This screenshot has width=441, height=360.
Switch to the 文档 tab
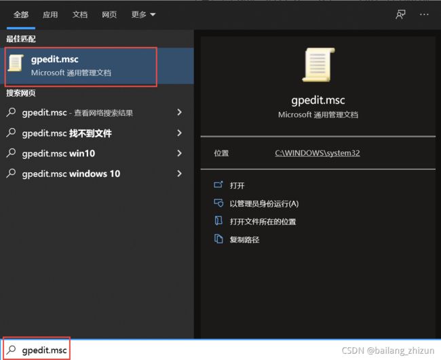coord(80,15)
